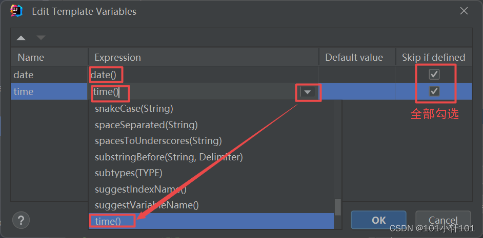Open the help question mark icon
Viewport: 483px width, 238px height.
(x=21, y=220)
